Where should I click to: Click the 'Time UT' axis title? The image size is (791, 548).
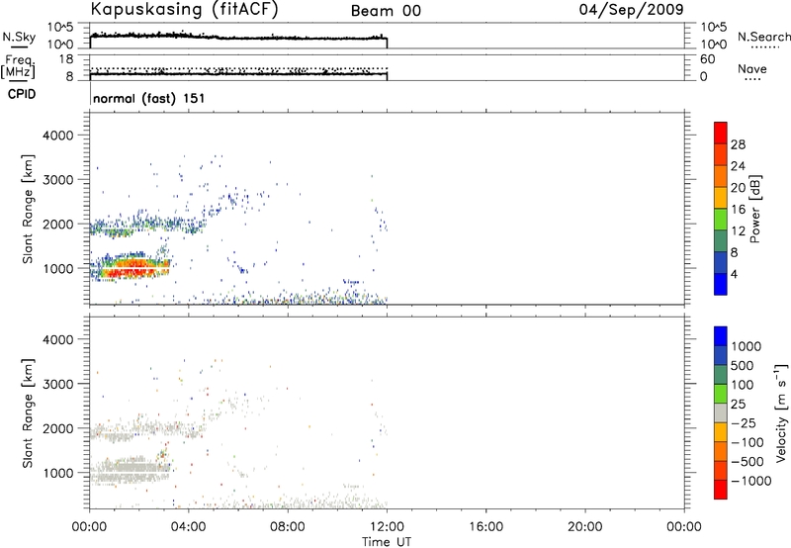pos(387,542)
